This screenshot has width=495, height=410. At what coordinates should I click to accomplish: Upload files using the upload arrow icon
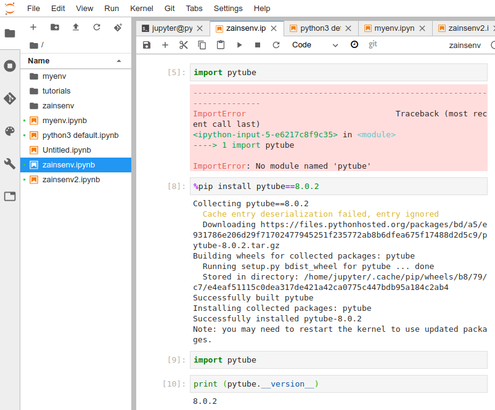point(76,27)
